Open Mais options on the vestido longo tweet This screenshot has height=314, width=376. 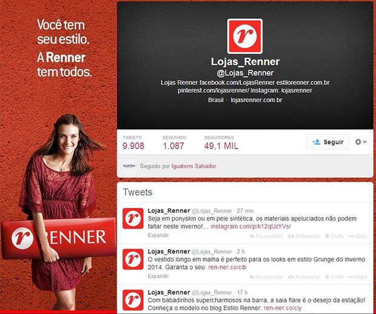358,277
